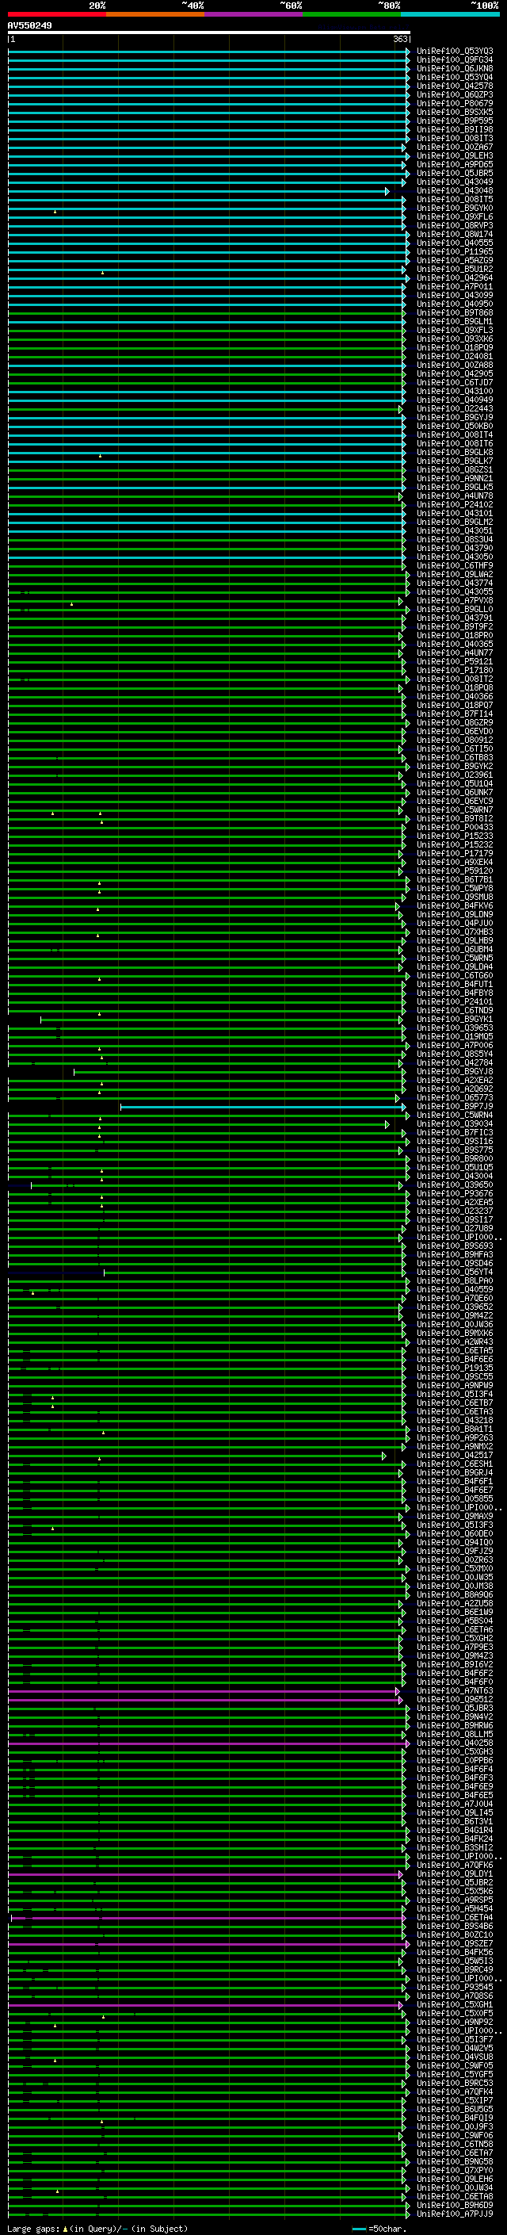The width and height of the screenshot is (507, 2235).
Task: Click the Large gaps legend text
Action: (x=33, y=2229)
